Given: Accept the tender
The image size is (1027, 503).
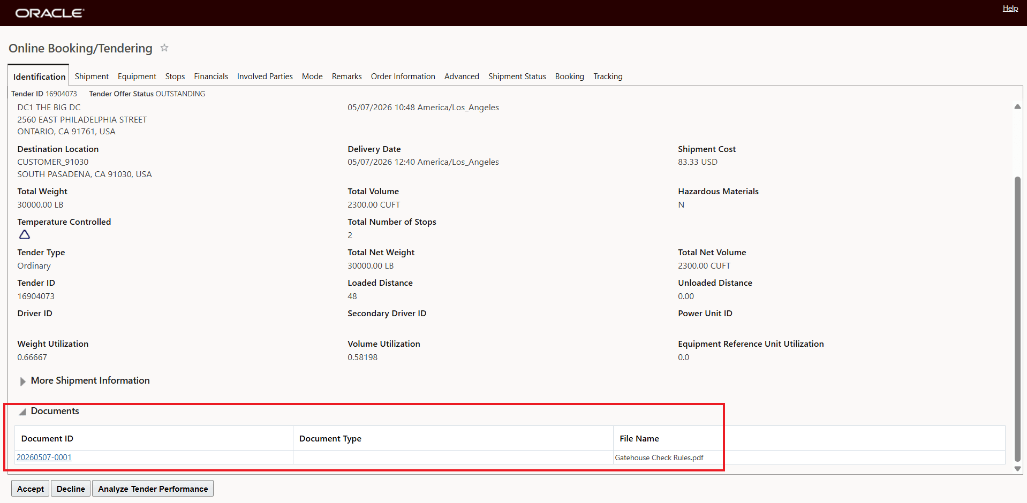Looking at the screenshot, I should click(x=31, y=489).
